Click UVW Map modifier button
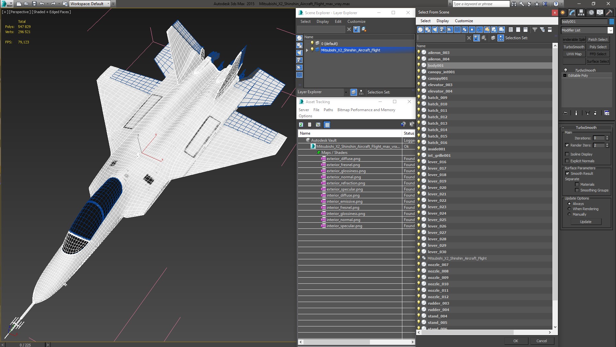Viewport: 616px width, 347px height. 574,54
